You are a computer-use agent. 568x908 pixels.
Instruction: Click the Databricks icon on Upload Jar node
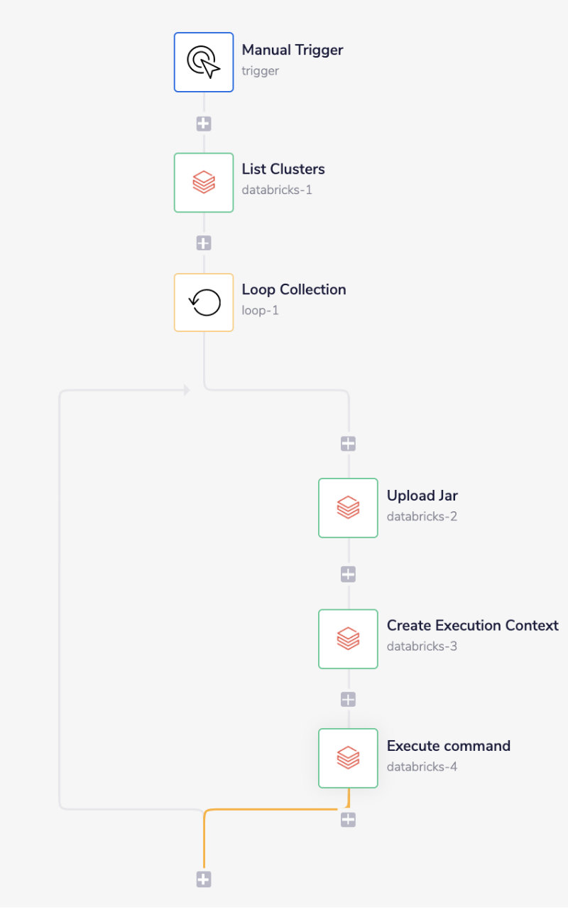[x=348, y=508]
